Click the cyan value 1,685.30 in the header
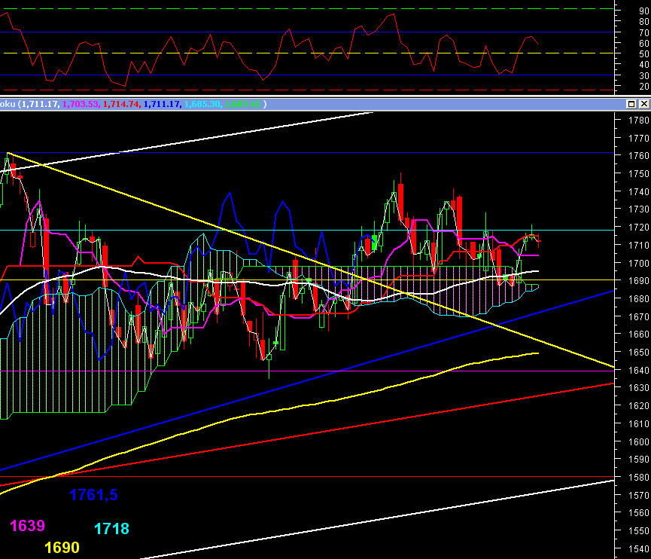 tap(202, 104)
